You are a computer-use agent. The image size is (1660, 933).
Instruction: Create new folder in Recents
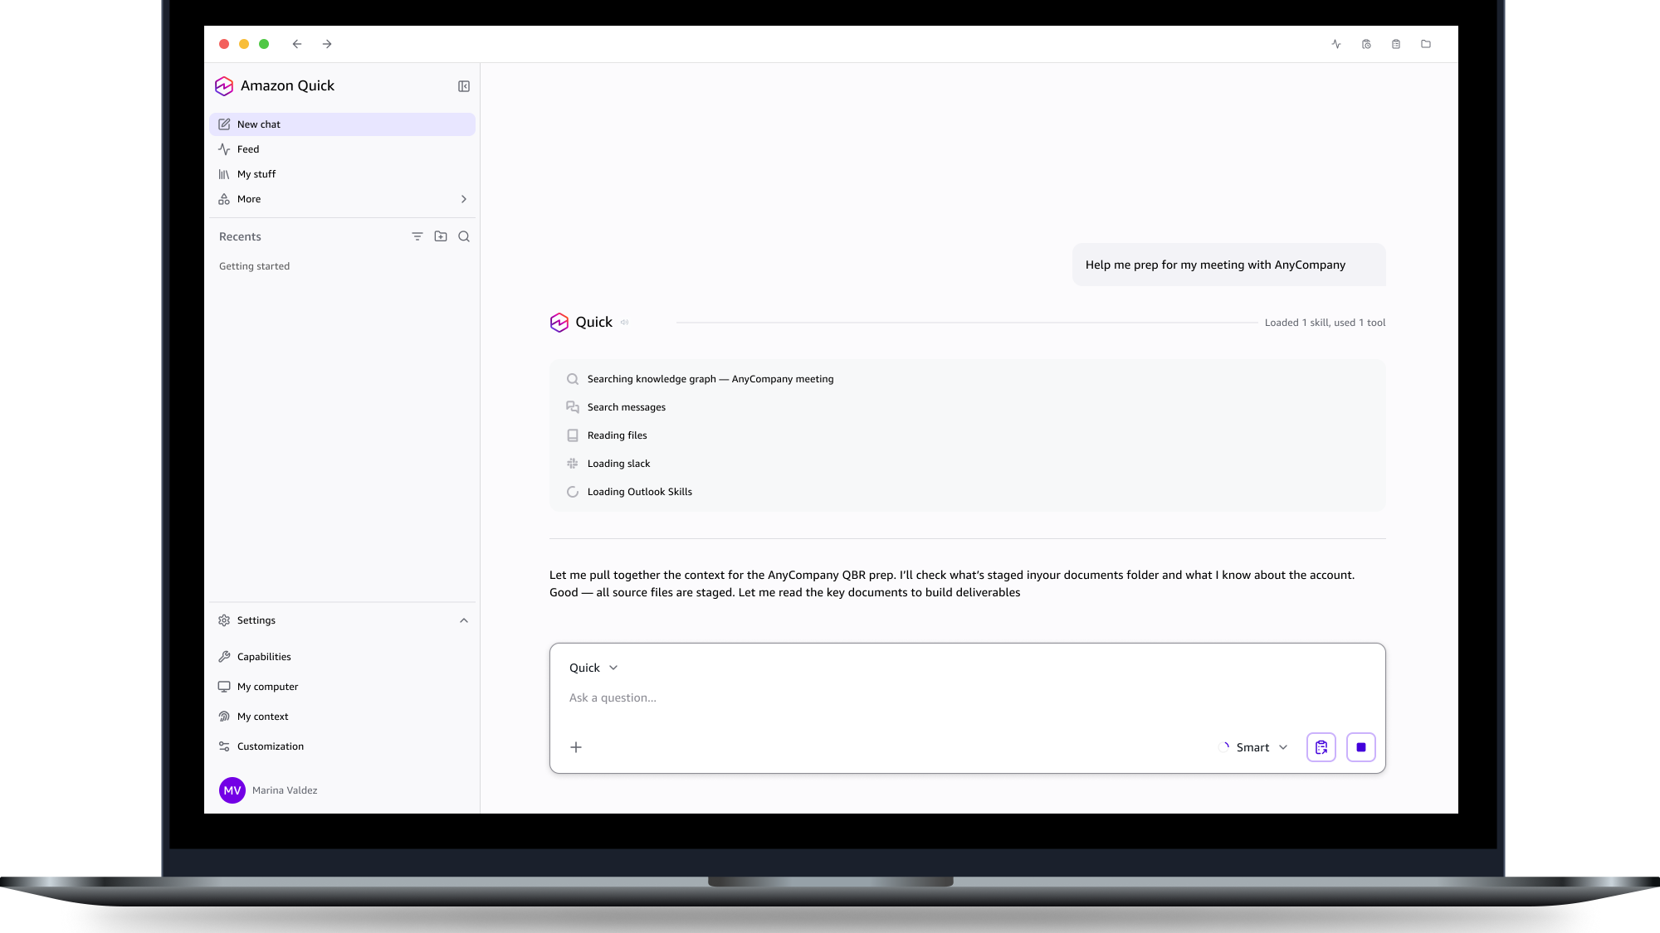pos(441,236)
